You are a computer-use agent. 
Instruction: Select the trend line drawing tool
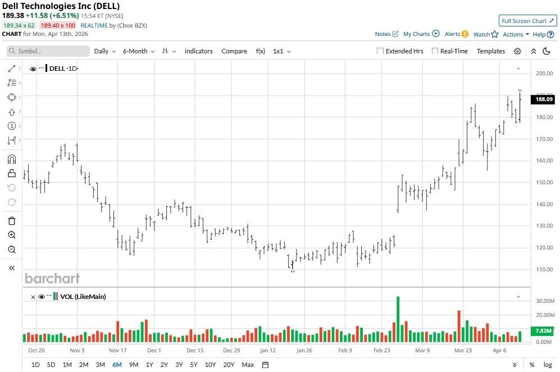pyautogui.click(x=12, y=68)
